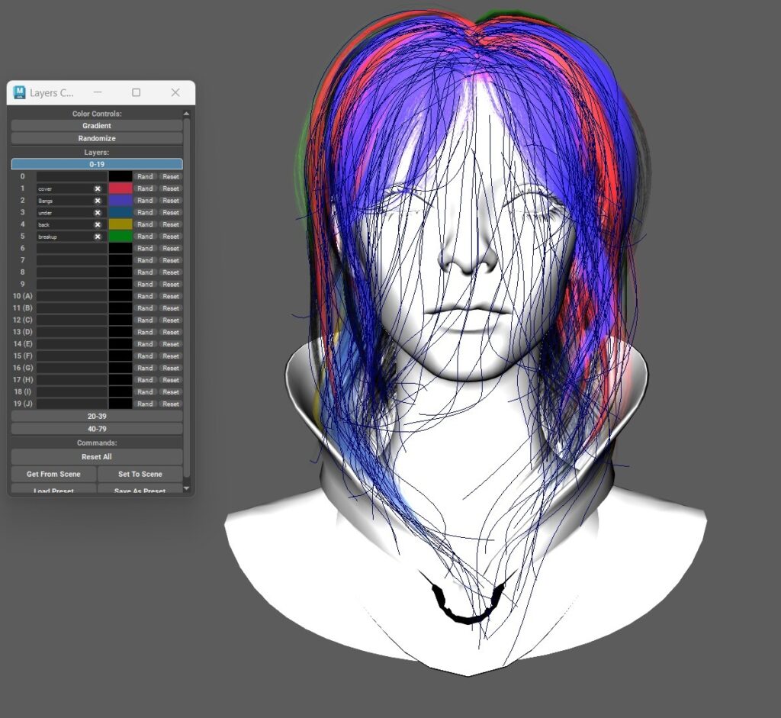Open the red color swatch of the cover layer
This screenshot has height=718, width=781.
point(120,188)
